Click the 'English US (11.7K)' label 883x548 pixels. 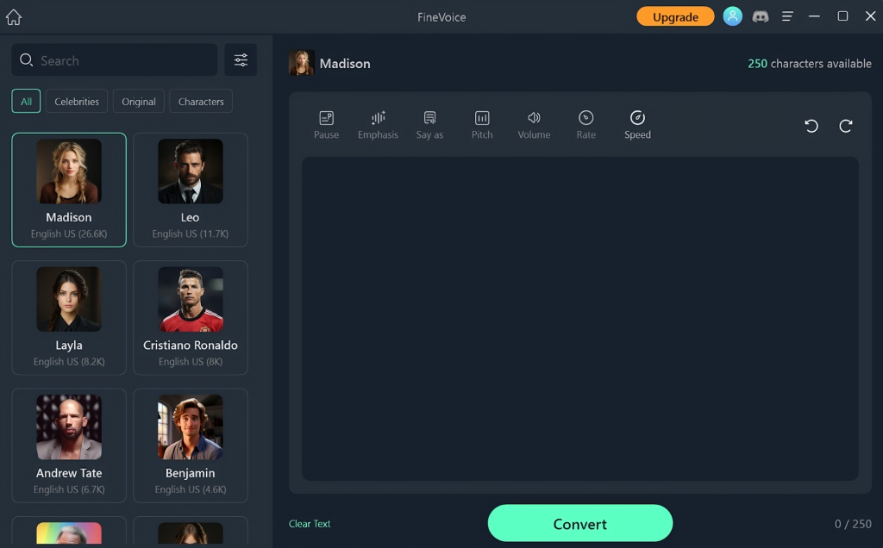click(191, 234)
